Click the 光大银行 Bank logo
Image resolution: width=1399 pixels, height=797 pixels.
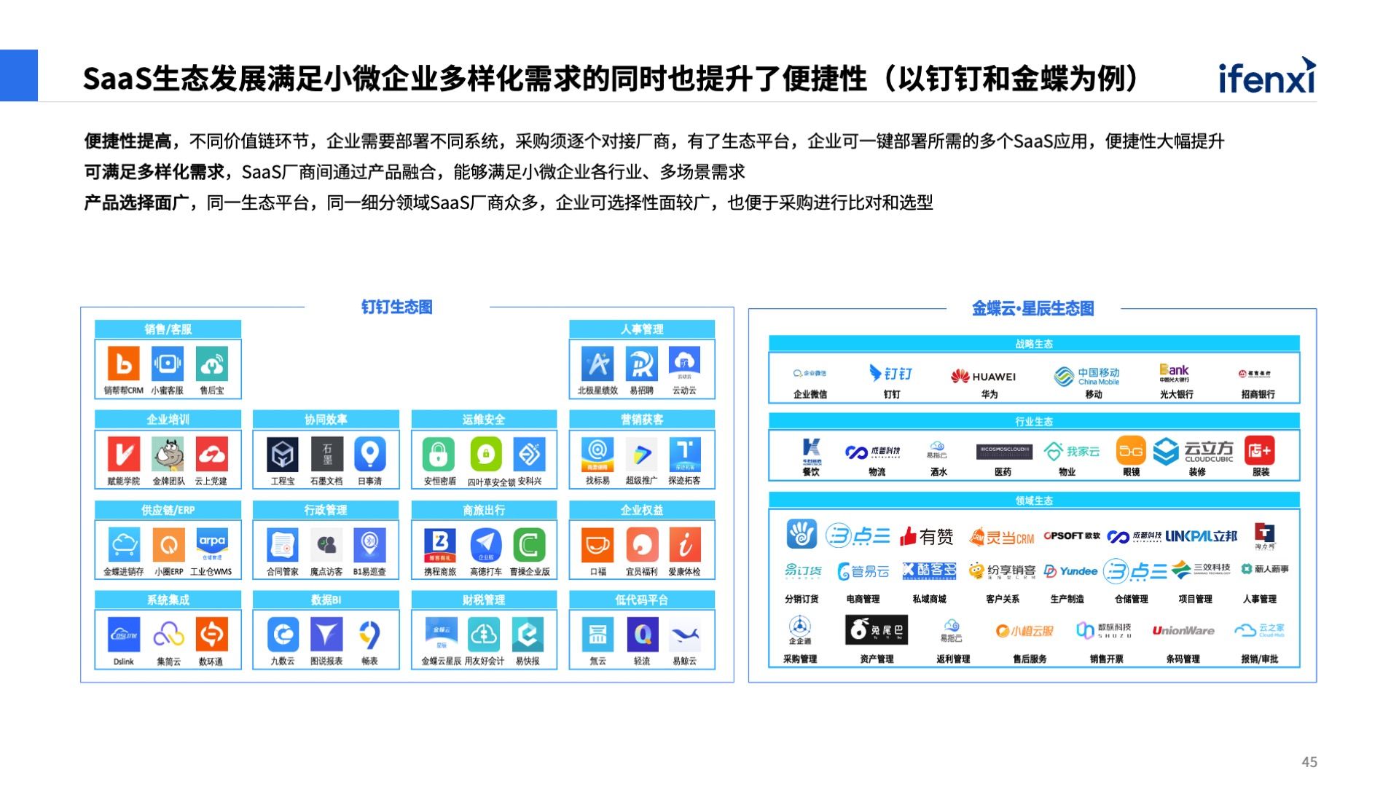tap(1175, 372)
